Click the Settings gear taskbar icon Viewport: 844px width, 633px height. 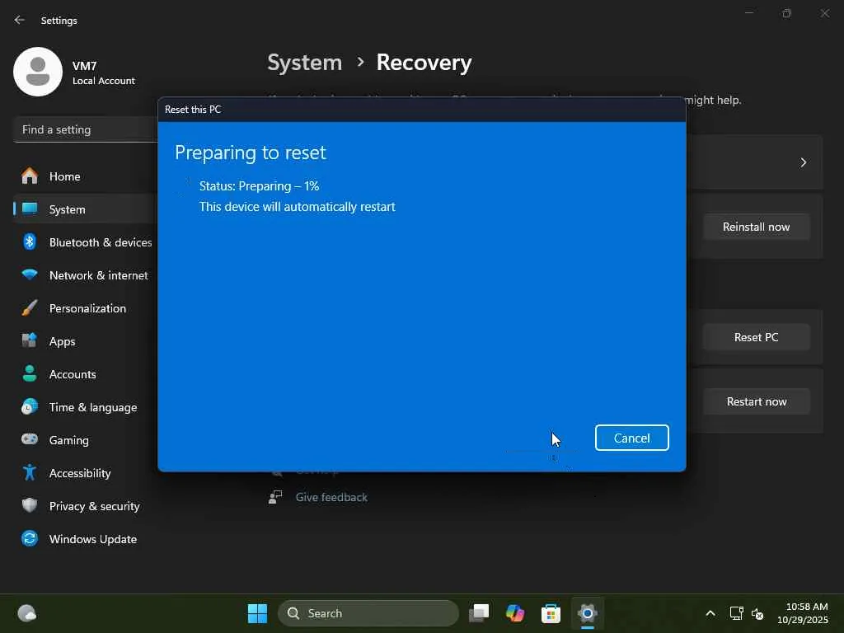point(587,613)
